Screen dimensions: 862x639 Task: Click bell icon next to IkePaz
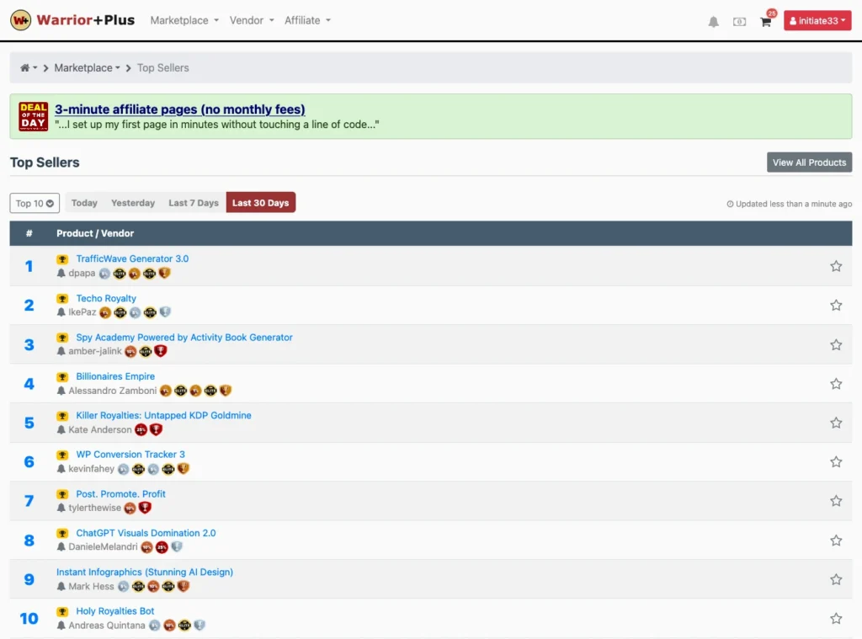pyautogui.click(x=61, y=312)
